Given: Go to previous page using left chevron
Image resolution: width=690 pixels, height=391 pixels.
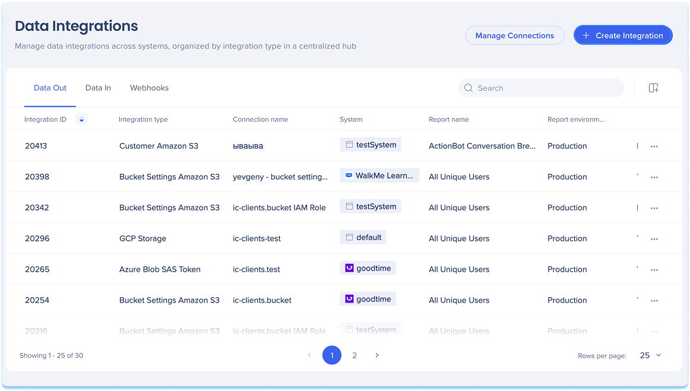Looking at the screenshot, I should click(309, 355).
